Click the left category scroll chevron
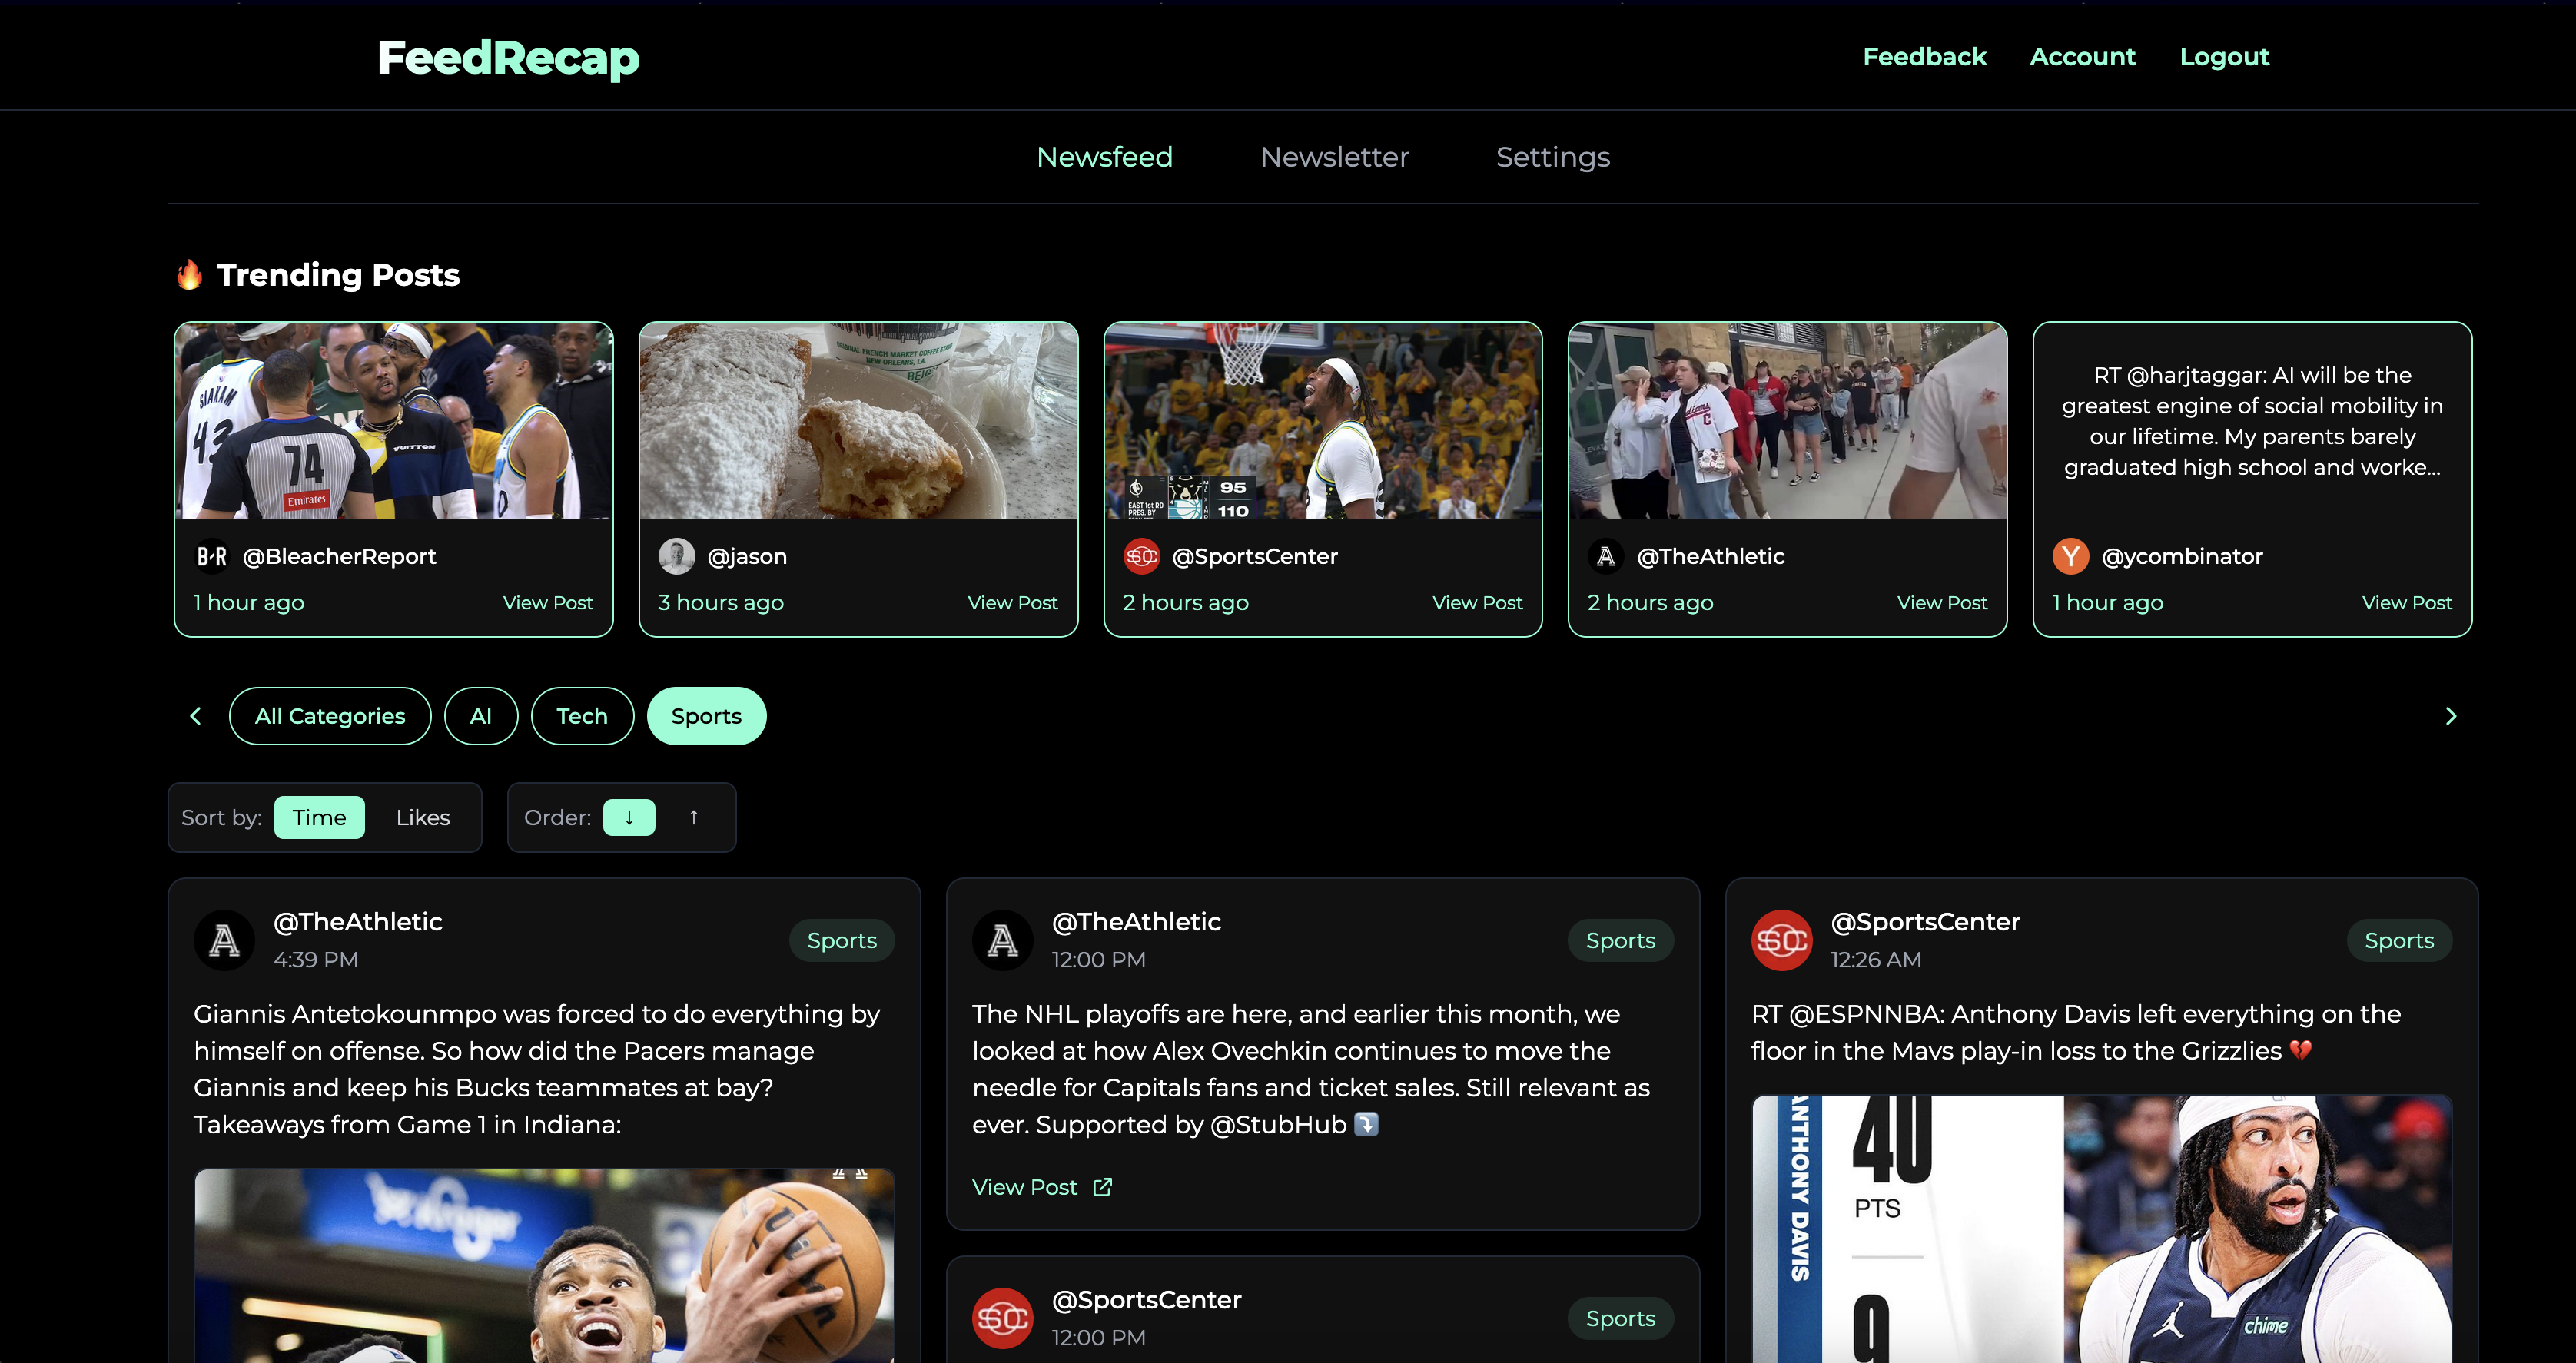This screenshot has width=2576, height=1363. (x=195, y=716)
